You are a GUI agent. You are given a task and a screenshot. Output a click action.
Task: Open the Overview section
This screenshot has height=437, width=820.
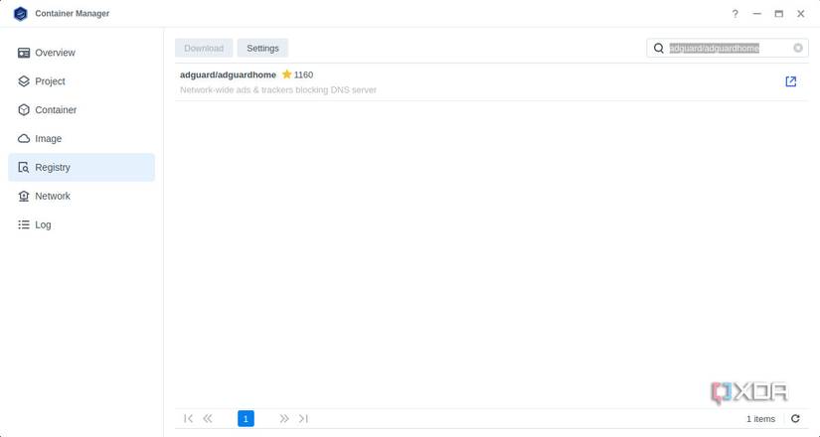82,53
